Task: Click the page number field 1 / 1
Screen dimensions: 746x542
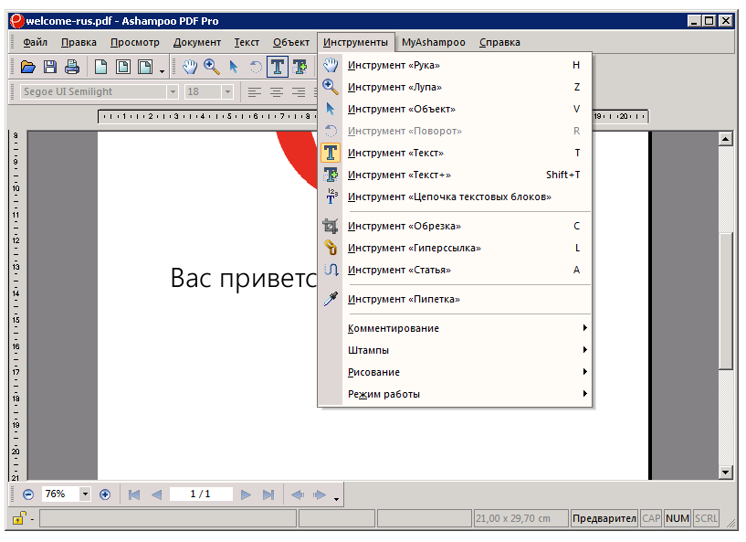Action: tap(201, 494)
